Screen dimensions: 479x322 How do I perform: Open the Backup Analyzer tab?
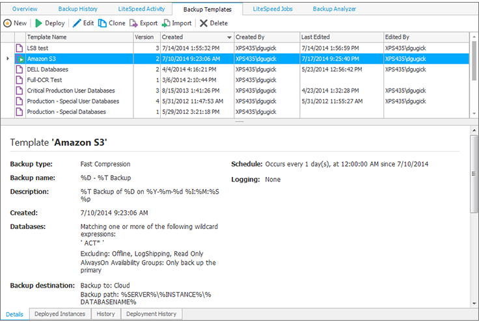[335, 9]
